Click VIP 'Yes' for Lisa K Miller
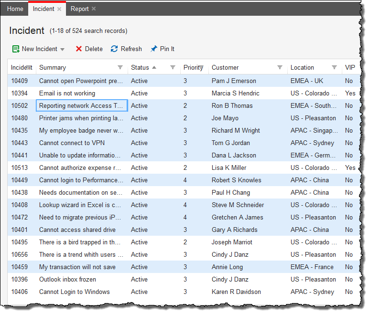Screen dimensions: 370x314 (350, 167)
